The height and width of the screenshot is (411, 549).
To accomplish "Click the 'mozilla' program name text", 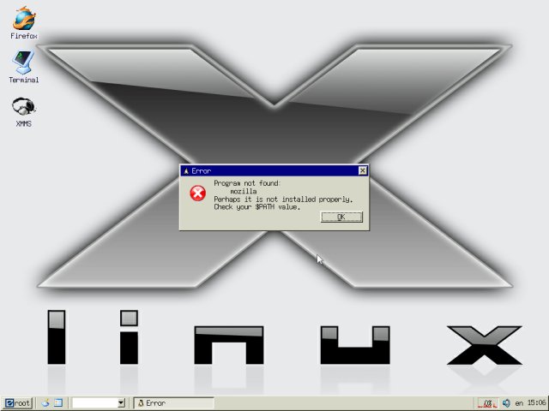I will point(244,192).
